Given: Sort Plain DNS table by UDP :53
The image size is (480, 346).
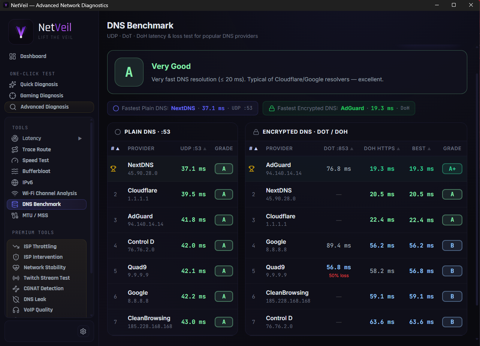Looking at the screenshot, I should point(193,148).
